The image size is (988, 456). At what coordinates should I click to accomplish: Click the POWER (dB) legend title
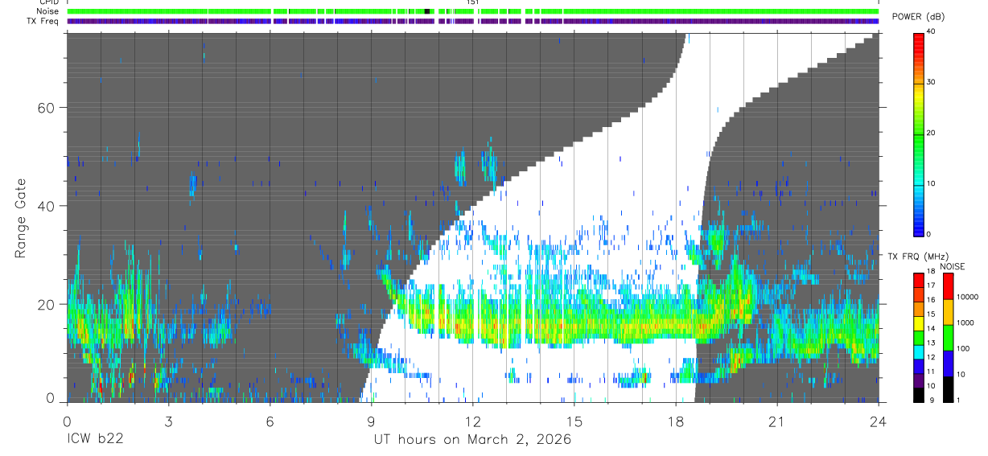click(919, 17)
